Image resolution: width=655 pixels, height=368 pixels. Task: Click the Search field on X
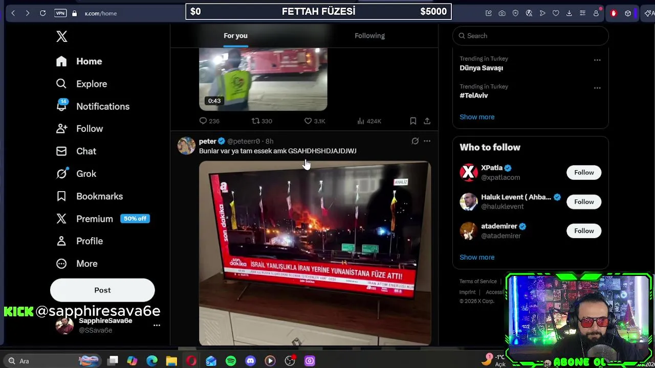[x=531, y=36]
